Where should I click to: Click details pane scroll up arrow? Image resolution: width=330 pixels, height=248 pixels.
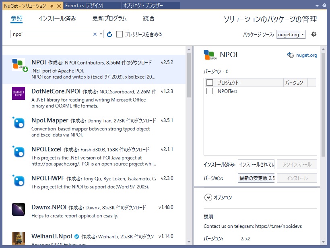(x=324, y=50)
